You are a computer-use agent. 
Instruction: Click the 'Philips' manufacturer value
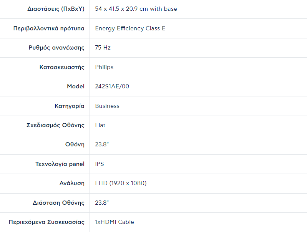[x=104, y=67]
